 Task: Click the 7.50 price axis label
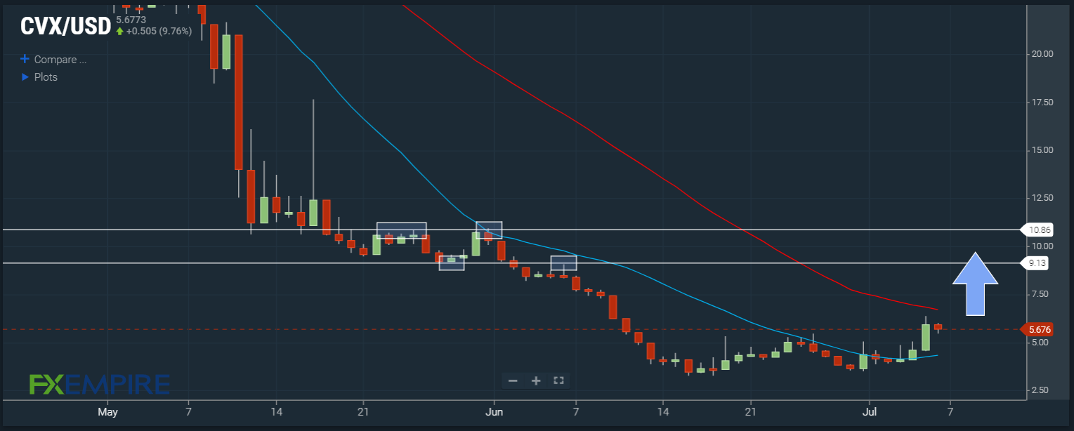[x=1040, y=294]
